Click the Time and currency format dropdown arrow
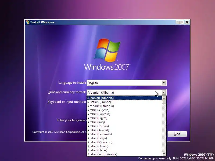This screenshot has width=215, height=161. click(164, 92)
